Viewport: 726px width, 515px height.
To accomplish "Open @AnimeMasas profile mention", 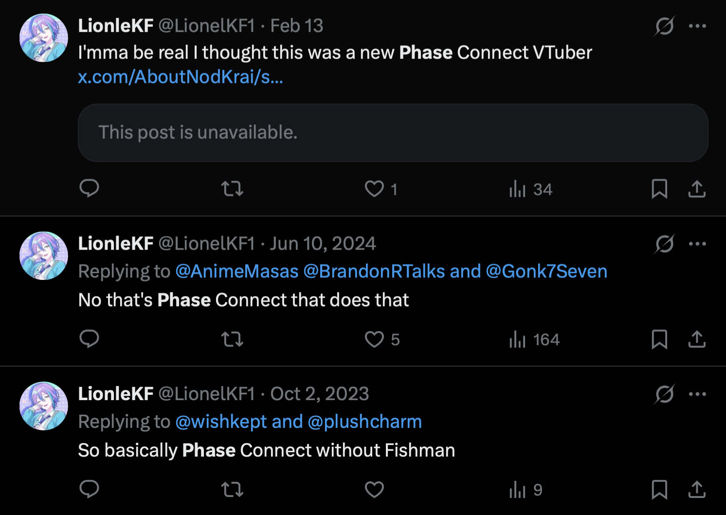I will pos(237,271).
